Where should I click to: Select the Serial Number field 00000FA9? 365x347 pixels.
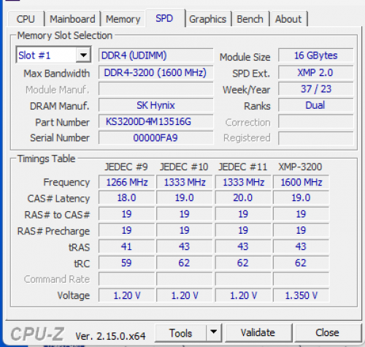(155, 138)
